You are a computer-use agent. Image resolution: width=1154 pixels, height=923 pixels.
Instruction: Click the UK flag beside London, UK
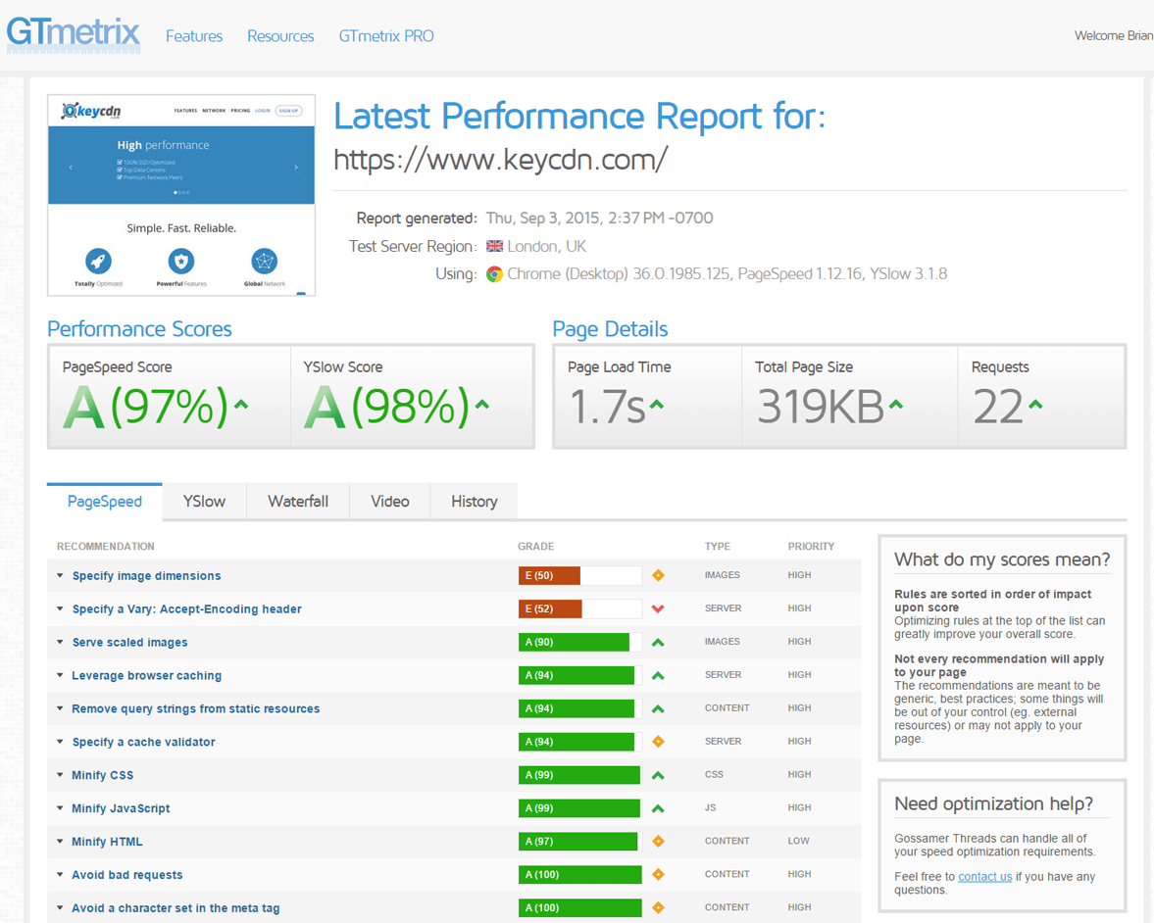click(495, 246)
